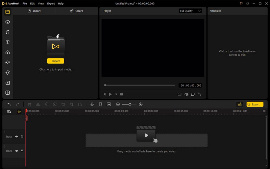
Task: Click the yellow Import button
Action: 55,61
